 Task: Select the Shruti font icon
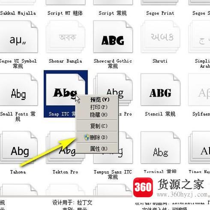[160, 37]
